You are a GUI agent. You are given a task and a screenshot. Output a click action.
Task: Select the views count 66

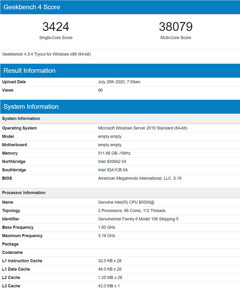coord(100,90)
